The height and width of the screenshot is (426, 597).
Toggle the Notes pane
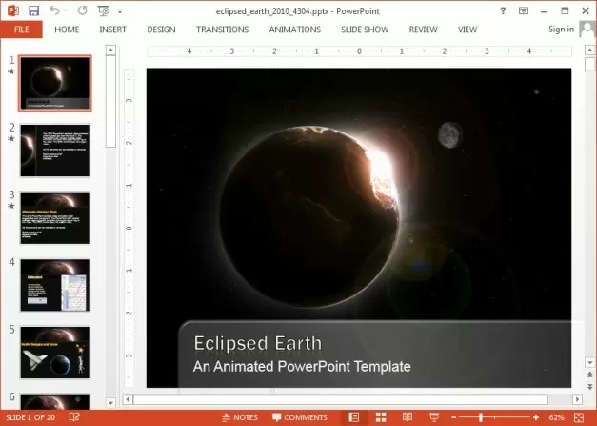239,417
